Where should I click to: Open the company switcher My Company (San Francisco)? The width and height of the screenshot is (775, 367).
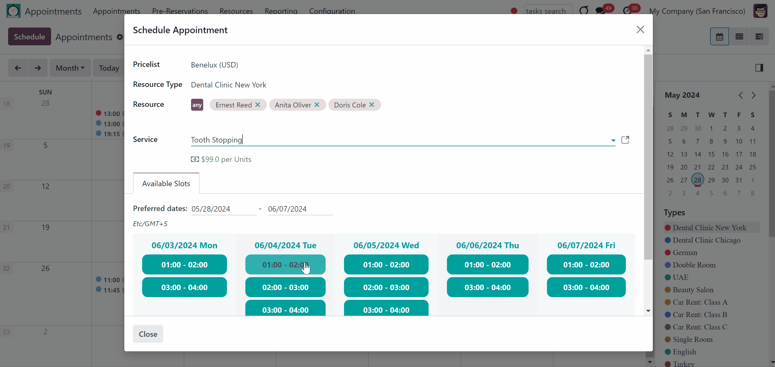click(697, 11)
